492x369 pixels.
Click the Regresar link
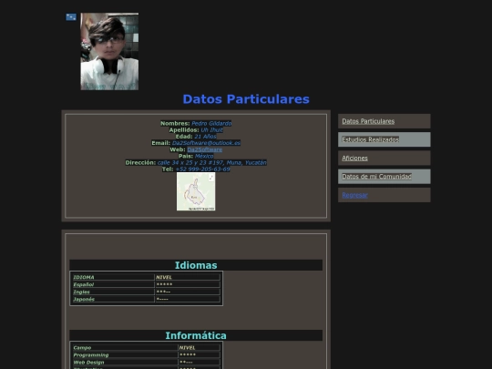(354, 195)
